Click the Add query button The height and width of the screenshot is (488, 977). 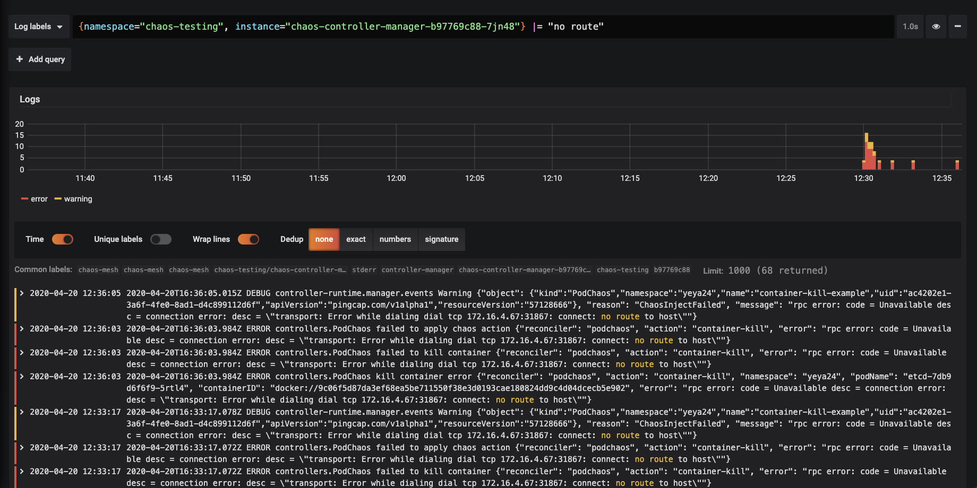[40, 59]
